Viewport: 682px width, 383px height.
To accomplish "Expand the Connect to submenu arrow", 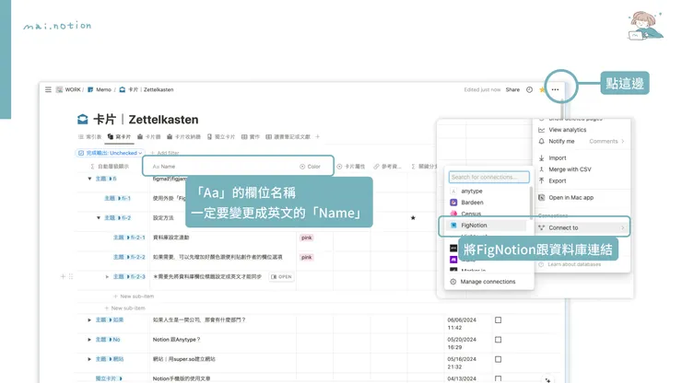I will pos(622,227).
